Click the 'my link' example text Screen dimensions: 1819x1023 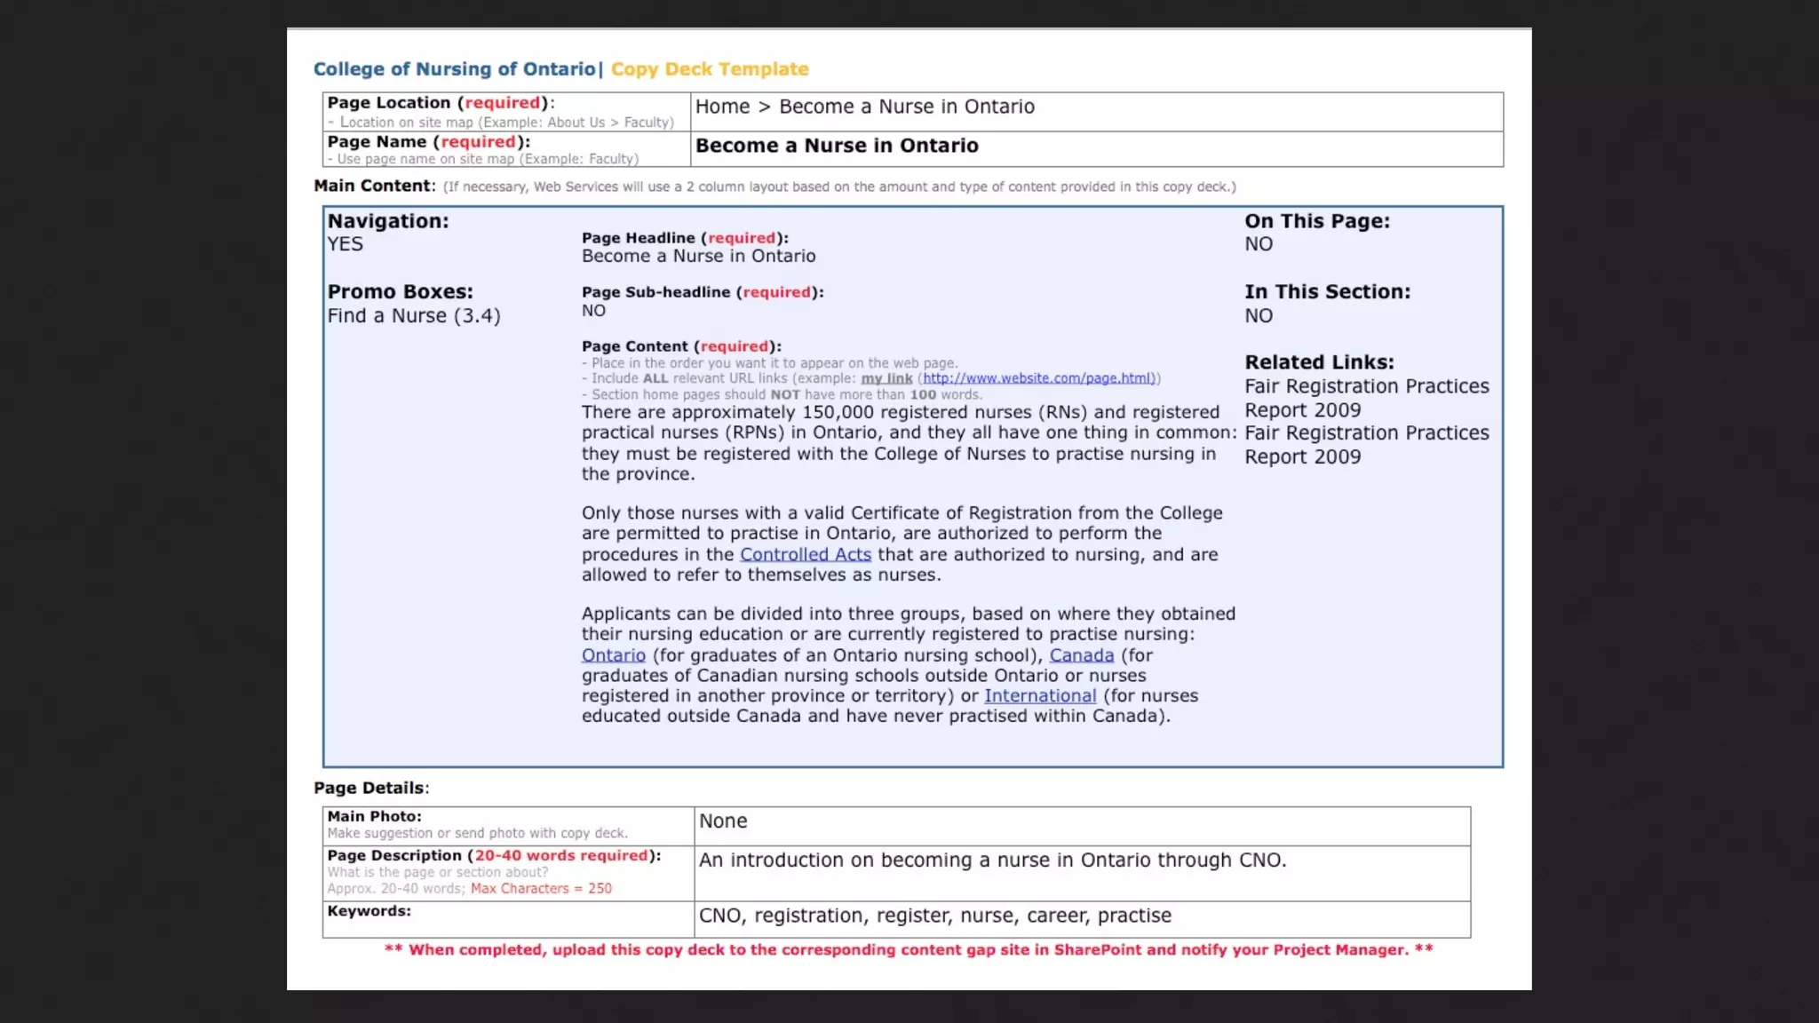click(x=886, y=378)
